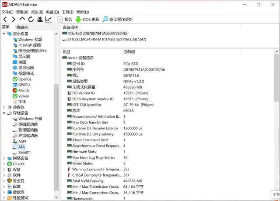Navigate up with the up-arrow toolbar icon

(22, 19)
